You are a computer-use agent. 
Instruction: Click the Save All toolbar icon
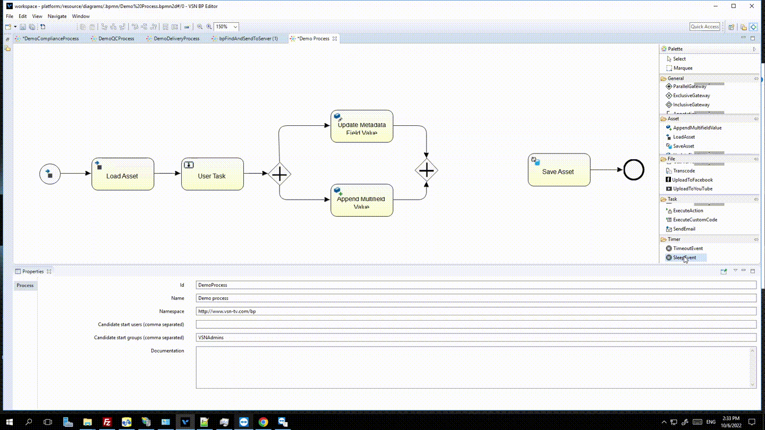[32, 27]
